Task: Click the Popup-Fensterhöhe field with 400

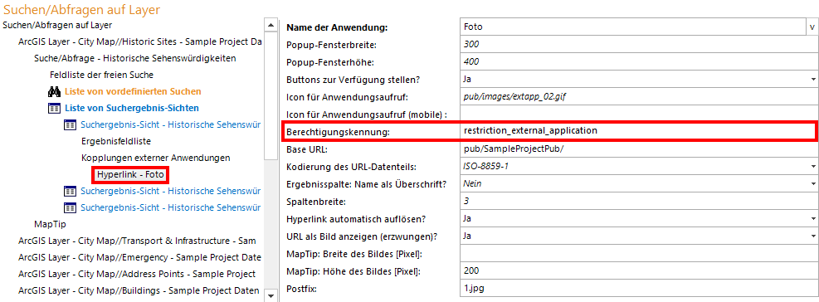Action: [x=639, y=61]
